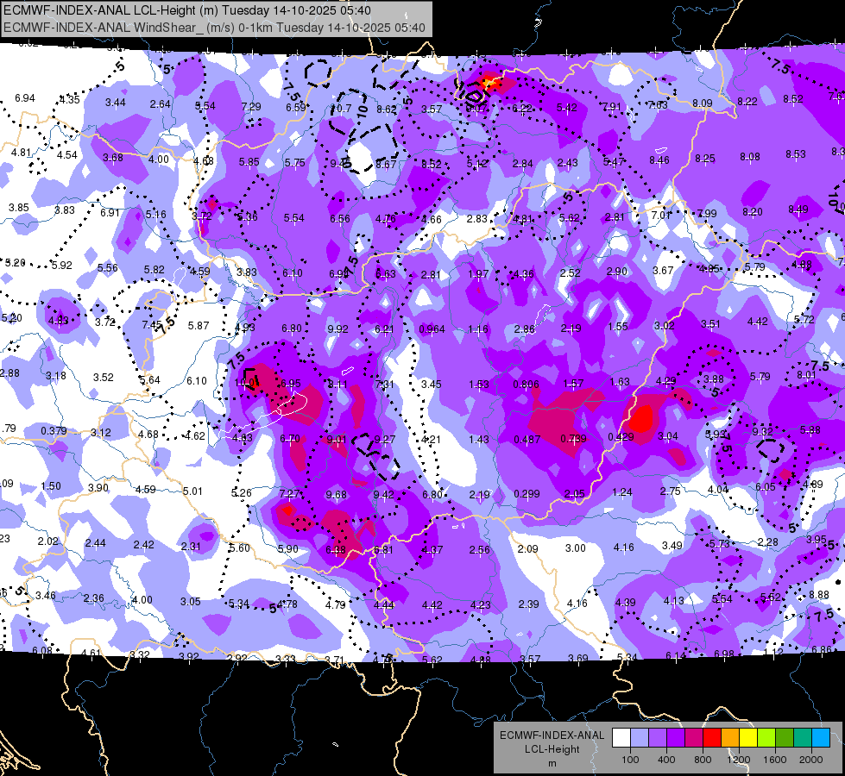Screen dimensions: 845x776
Task: Click the white swatch in the LCL-Height legend
Action: point(621,738)
